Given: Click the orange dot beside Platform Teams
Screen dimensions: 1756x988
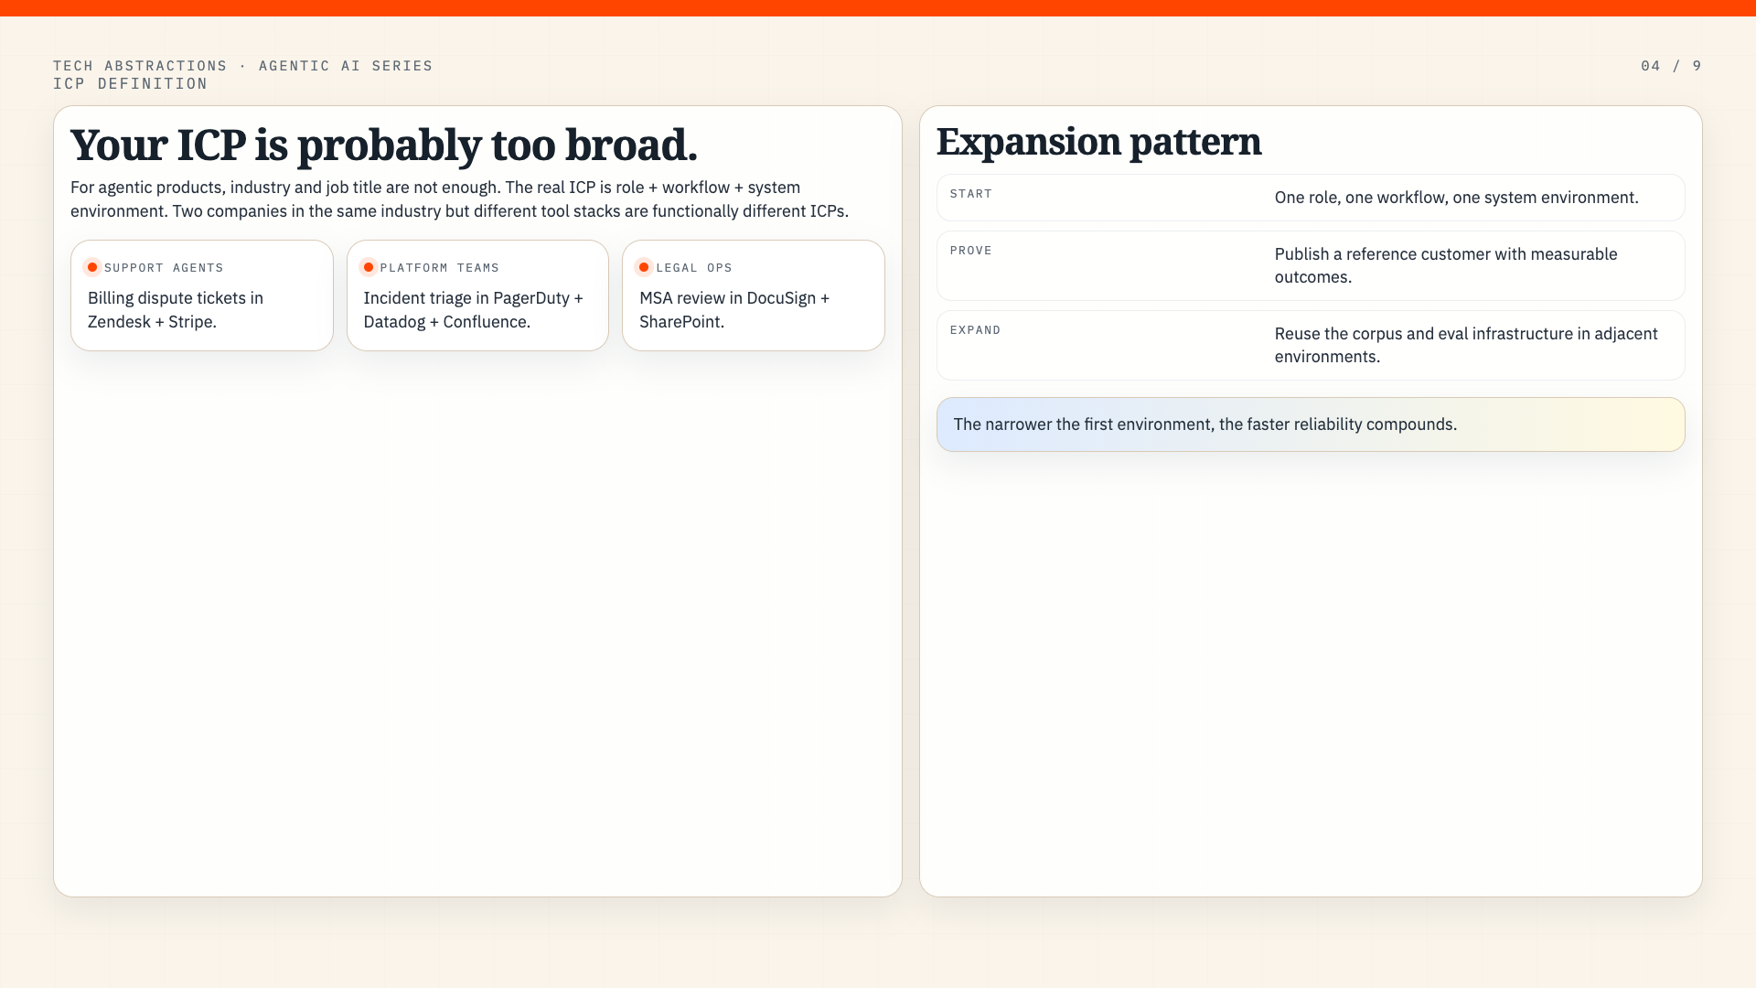Looking at the screenshot, I should point(369,267).
